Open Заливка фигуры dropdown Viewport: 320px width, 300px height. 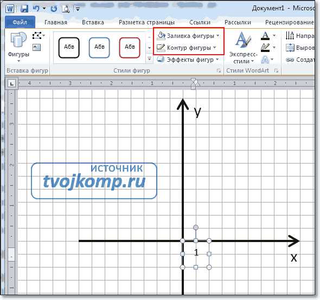point(188,36)
